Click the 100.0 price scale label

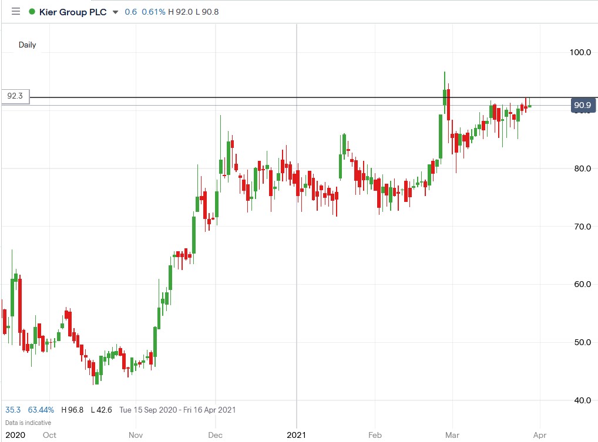pos(579,52)
